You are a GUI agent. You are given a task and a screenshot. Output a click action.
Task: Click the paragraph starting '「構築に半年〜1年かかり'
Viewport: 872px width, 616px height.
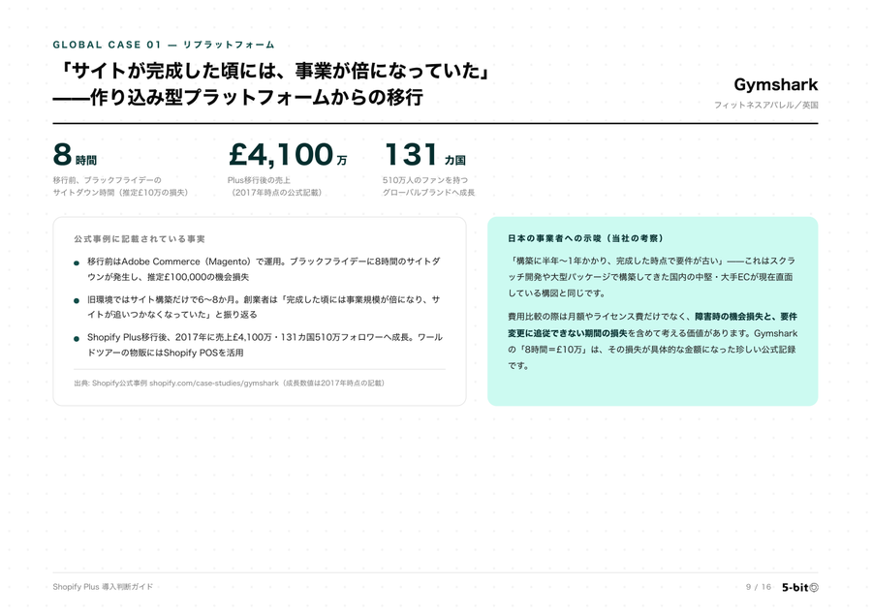pyautogui.click(x=652, y=277)
